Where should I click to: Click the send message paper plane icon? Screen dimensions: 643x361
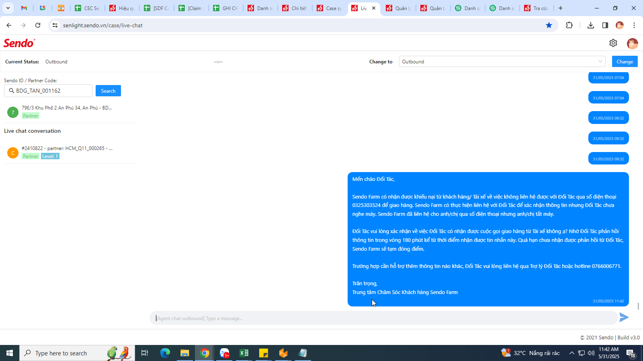(x=624, y=317)
